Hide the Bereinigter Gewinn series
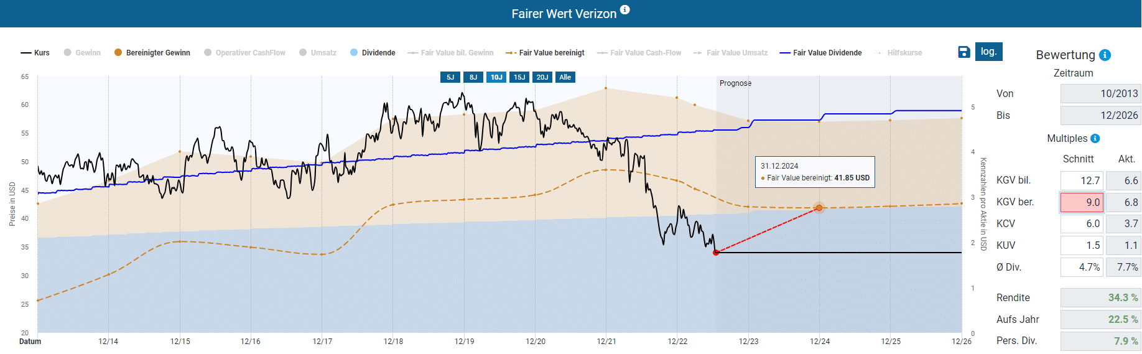The image size is (1142, 354). (x=152, y=53)
